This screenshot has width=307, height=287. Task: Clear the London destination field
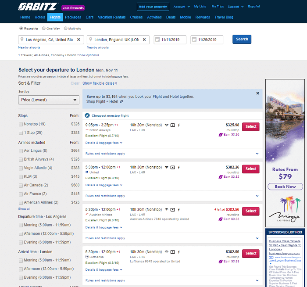point(144,39)
